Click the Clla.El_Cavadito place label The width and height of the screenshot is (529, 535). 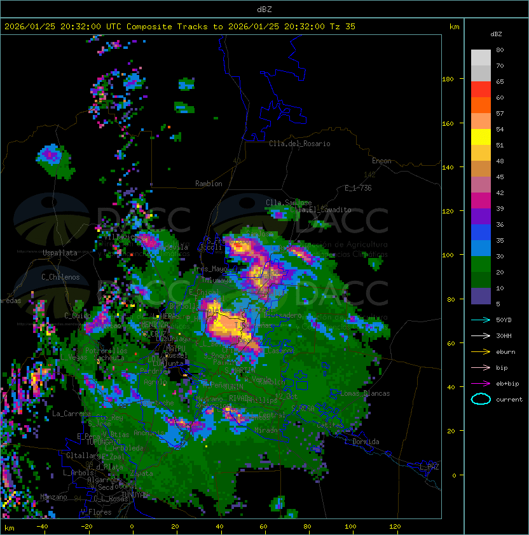click(320, 210)
